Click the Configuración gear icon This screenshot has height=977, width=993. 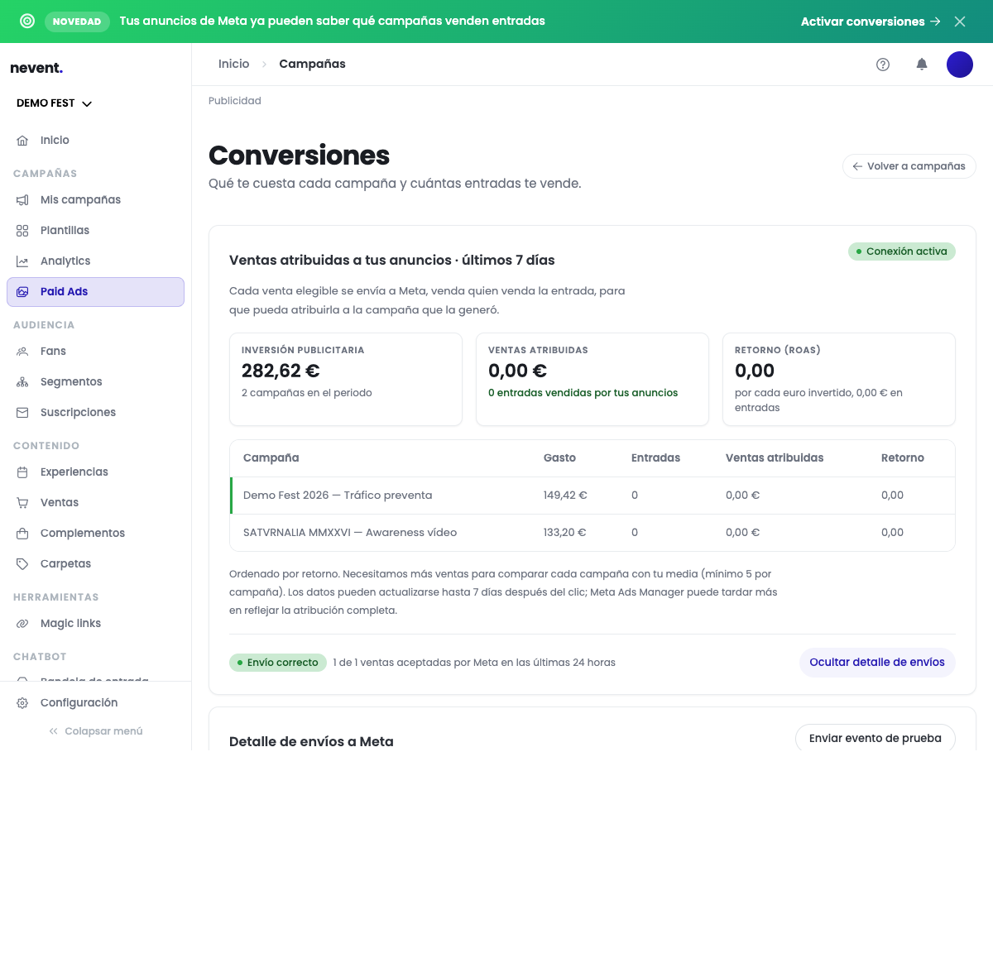[x=22, y=703]
